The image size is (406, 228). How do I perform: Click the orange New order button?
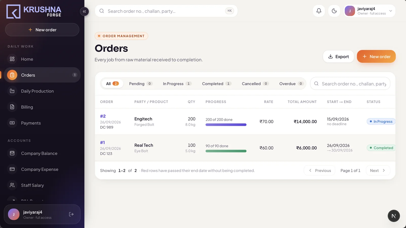pos(376,56)
